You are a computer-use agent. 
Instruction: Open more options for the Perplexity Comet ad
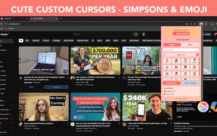(68, 78)
